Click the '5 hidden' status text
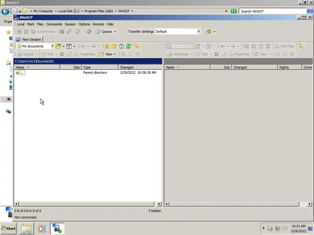 [x=155, y=211]
